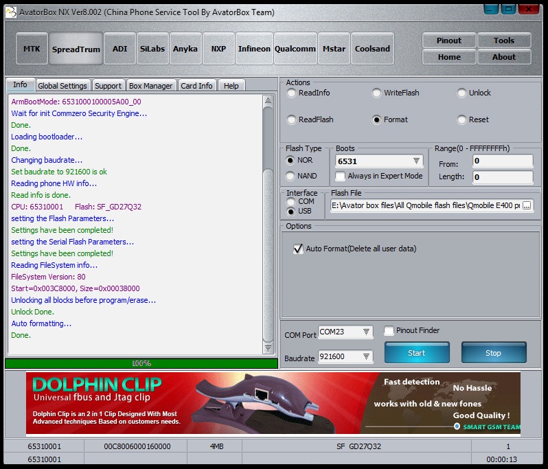The height and width of the screenshot is (469, 548).
Task: Open the Mstar platform
Action: tap(334, 49)
